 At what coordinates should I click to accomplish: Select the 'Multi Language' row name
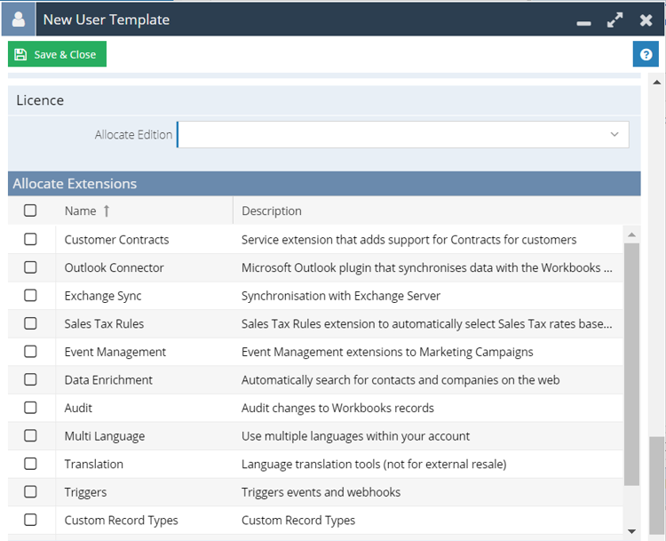click(x=105, y=436)
